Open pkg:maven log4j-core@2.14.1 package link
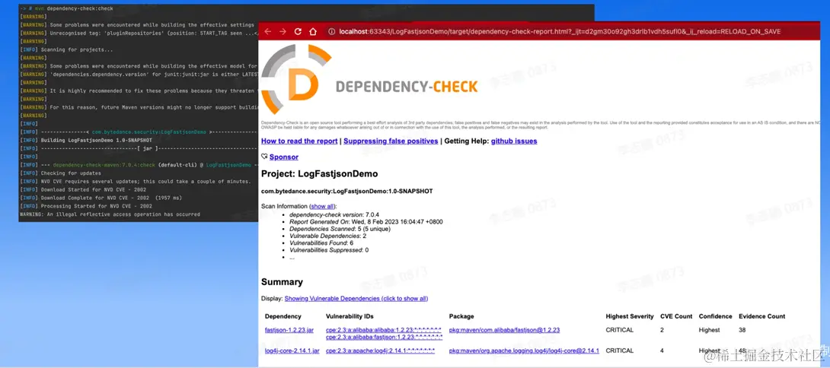 click(524, 351)
